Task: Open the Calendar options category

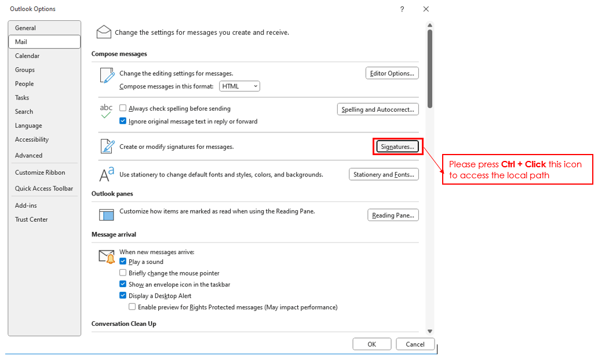Action: point(44,56)
